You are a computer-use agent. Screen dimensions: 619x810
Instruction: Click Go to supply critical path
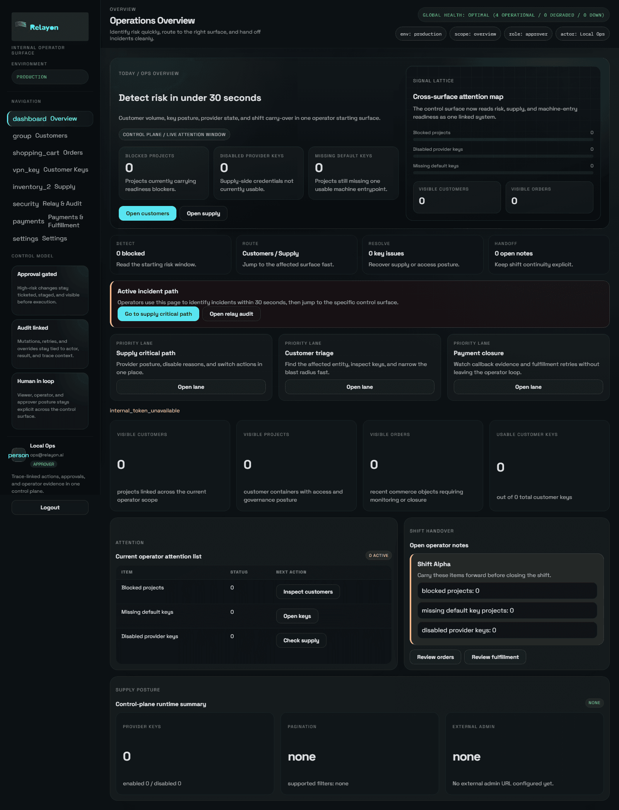coord(158,314)
